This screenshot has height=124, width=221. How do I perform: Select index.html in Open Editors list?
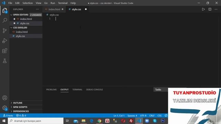(26, 19)
